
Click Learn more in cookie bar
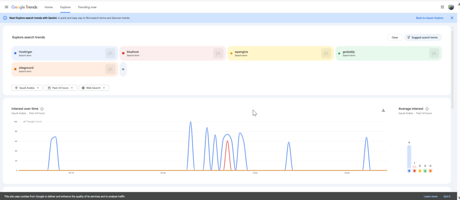point(430,196)
